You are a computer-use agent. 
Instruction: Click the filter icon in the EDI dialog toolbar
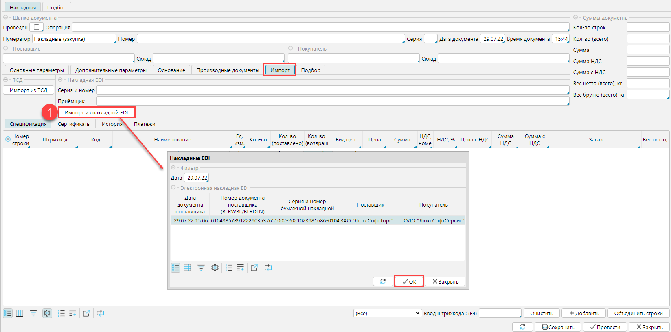coord(201,268)
